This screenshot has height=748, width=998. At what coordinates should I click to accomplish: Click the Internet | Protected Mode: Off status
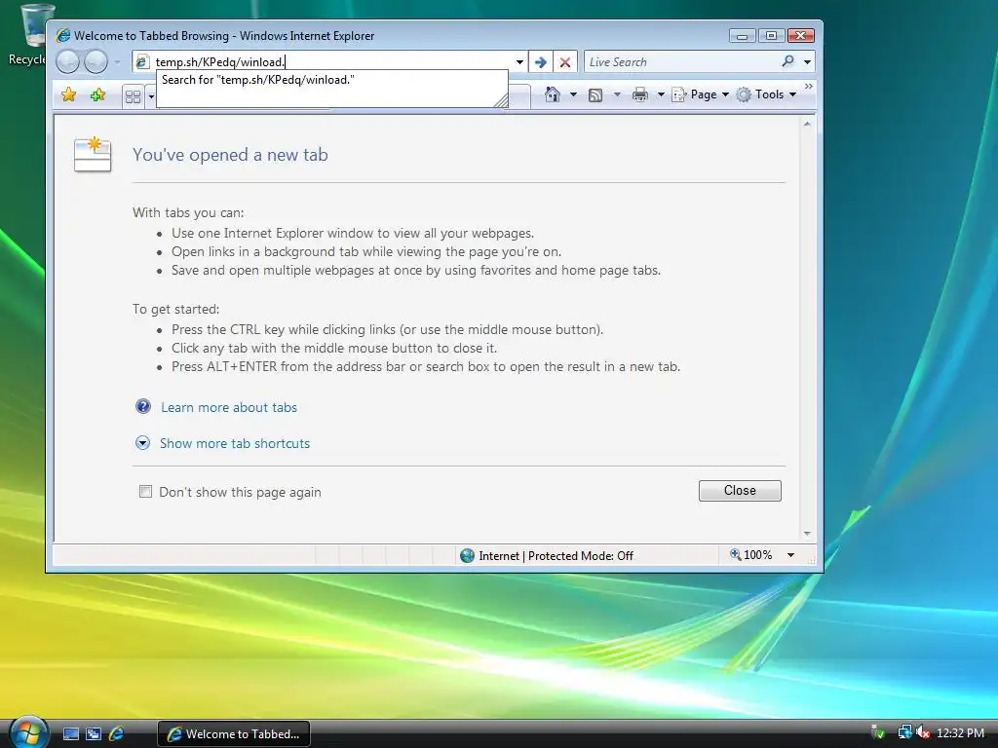(x=556, y=556)
